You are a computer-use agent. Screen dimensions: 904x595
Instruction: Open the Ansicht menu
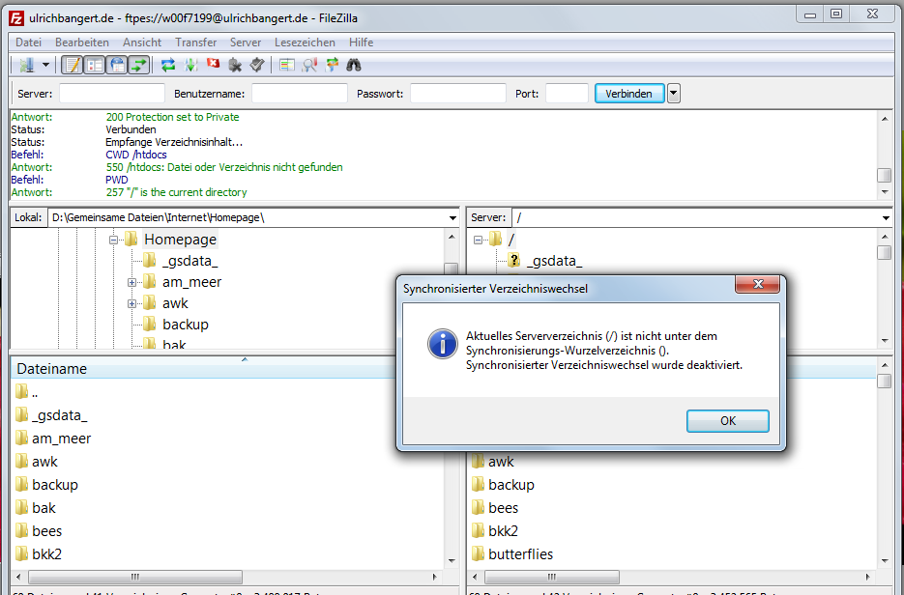click(142, 42)
